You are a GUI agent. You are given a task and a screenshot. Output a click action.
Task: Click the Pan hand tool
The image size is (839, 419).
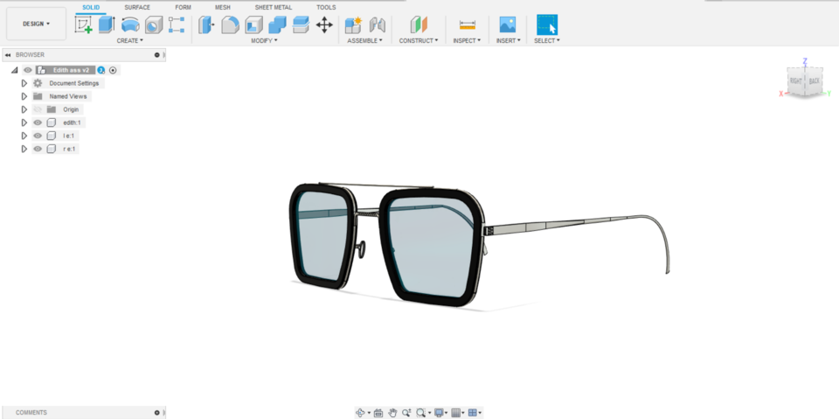pos(392,412)
